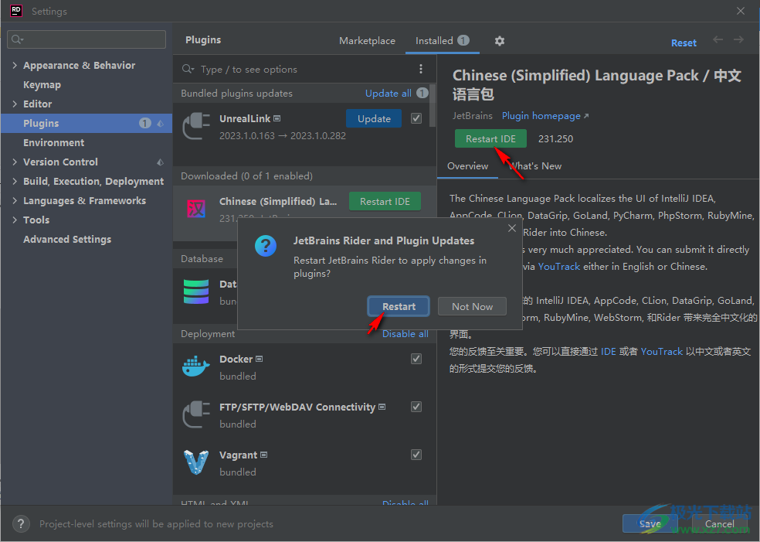The image size is (760, 542).
Task: Expand Appearance & Behavior settings
Action: tap(15, 65)
